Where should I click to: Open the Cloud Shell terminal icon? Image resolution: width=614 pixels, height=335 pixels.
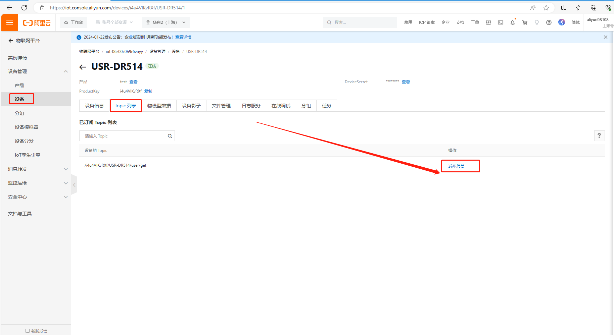500,22
